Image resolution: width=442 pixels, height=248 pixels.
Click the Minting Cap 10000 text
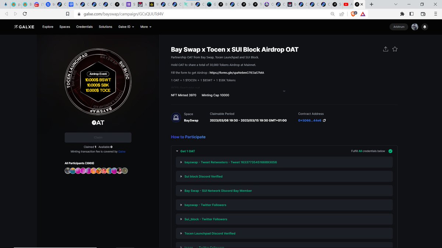(215, 95)
